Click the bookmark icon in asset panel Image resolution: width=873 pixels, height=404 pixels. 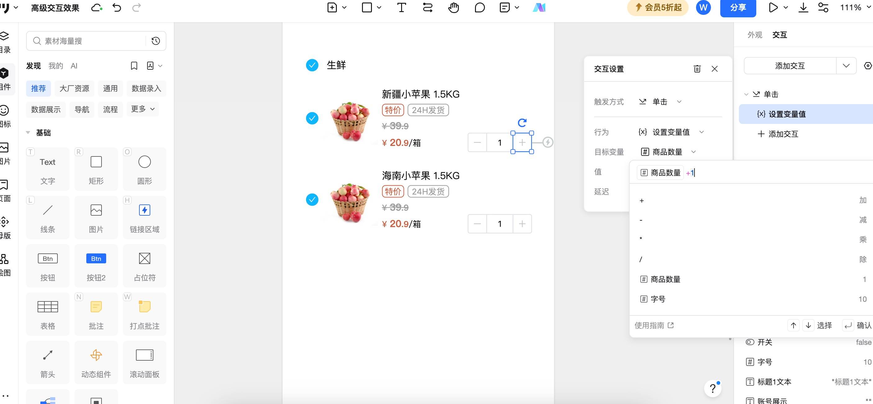[x=134, y=66]
